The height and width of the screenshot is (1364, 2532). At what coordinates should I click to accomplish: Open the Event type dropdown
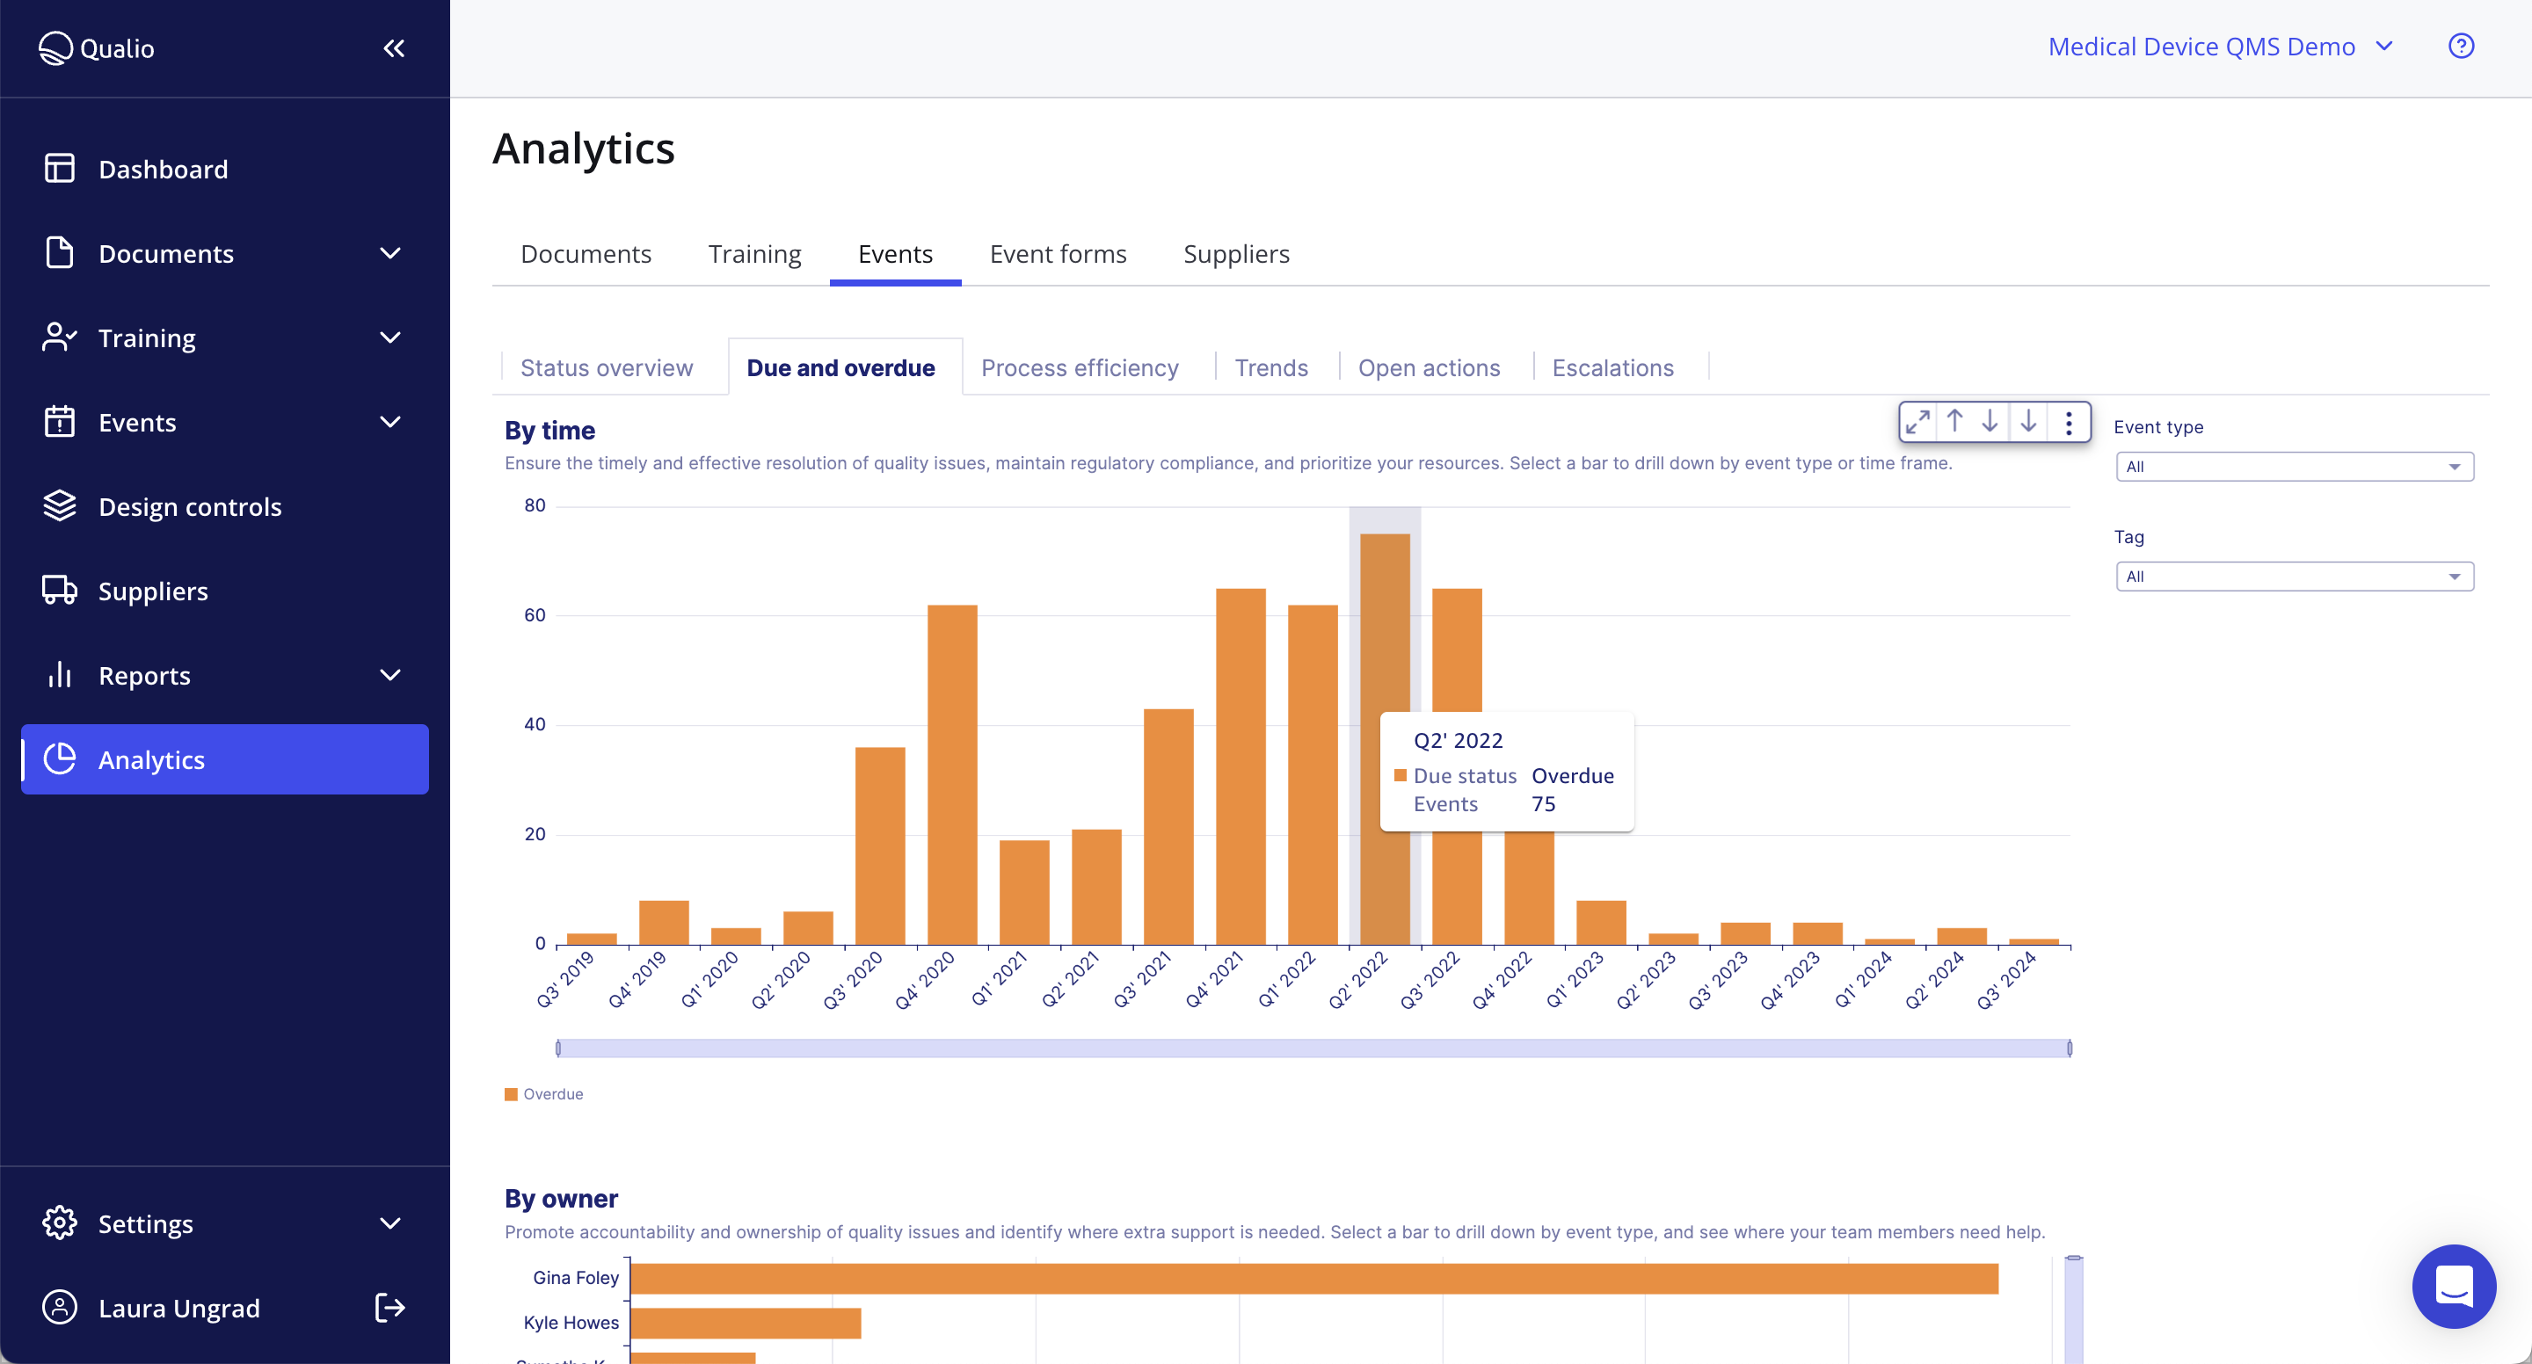click(x=2293, y=466)
